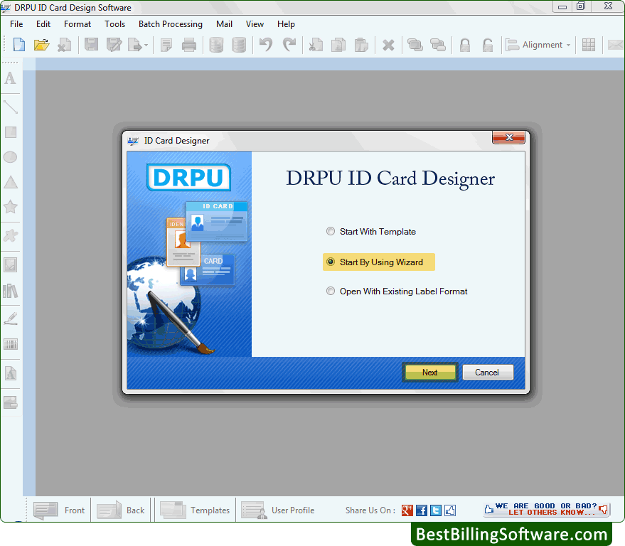Share on Twitter icon
The width and height of the screenshot is (625, 546).
pyautogui.click(x=436, y=510)
